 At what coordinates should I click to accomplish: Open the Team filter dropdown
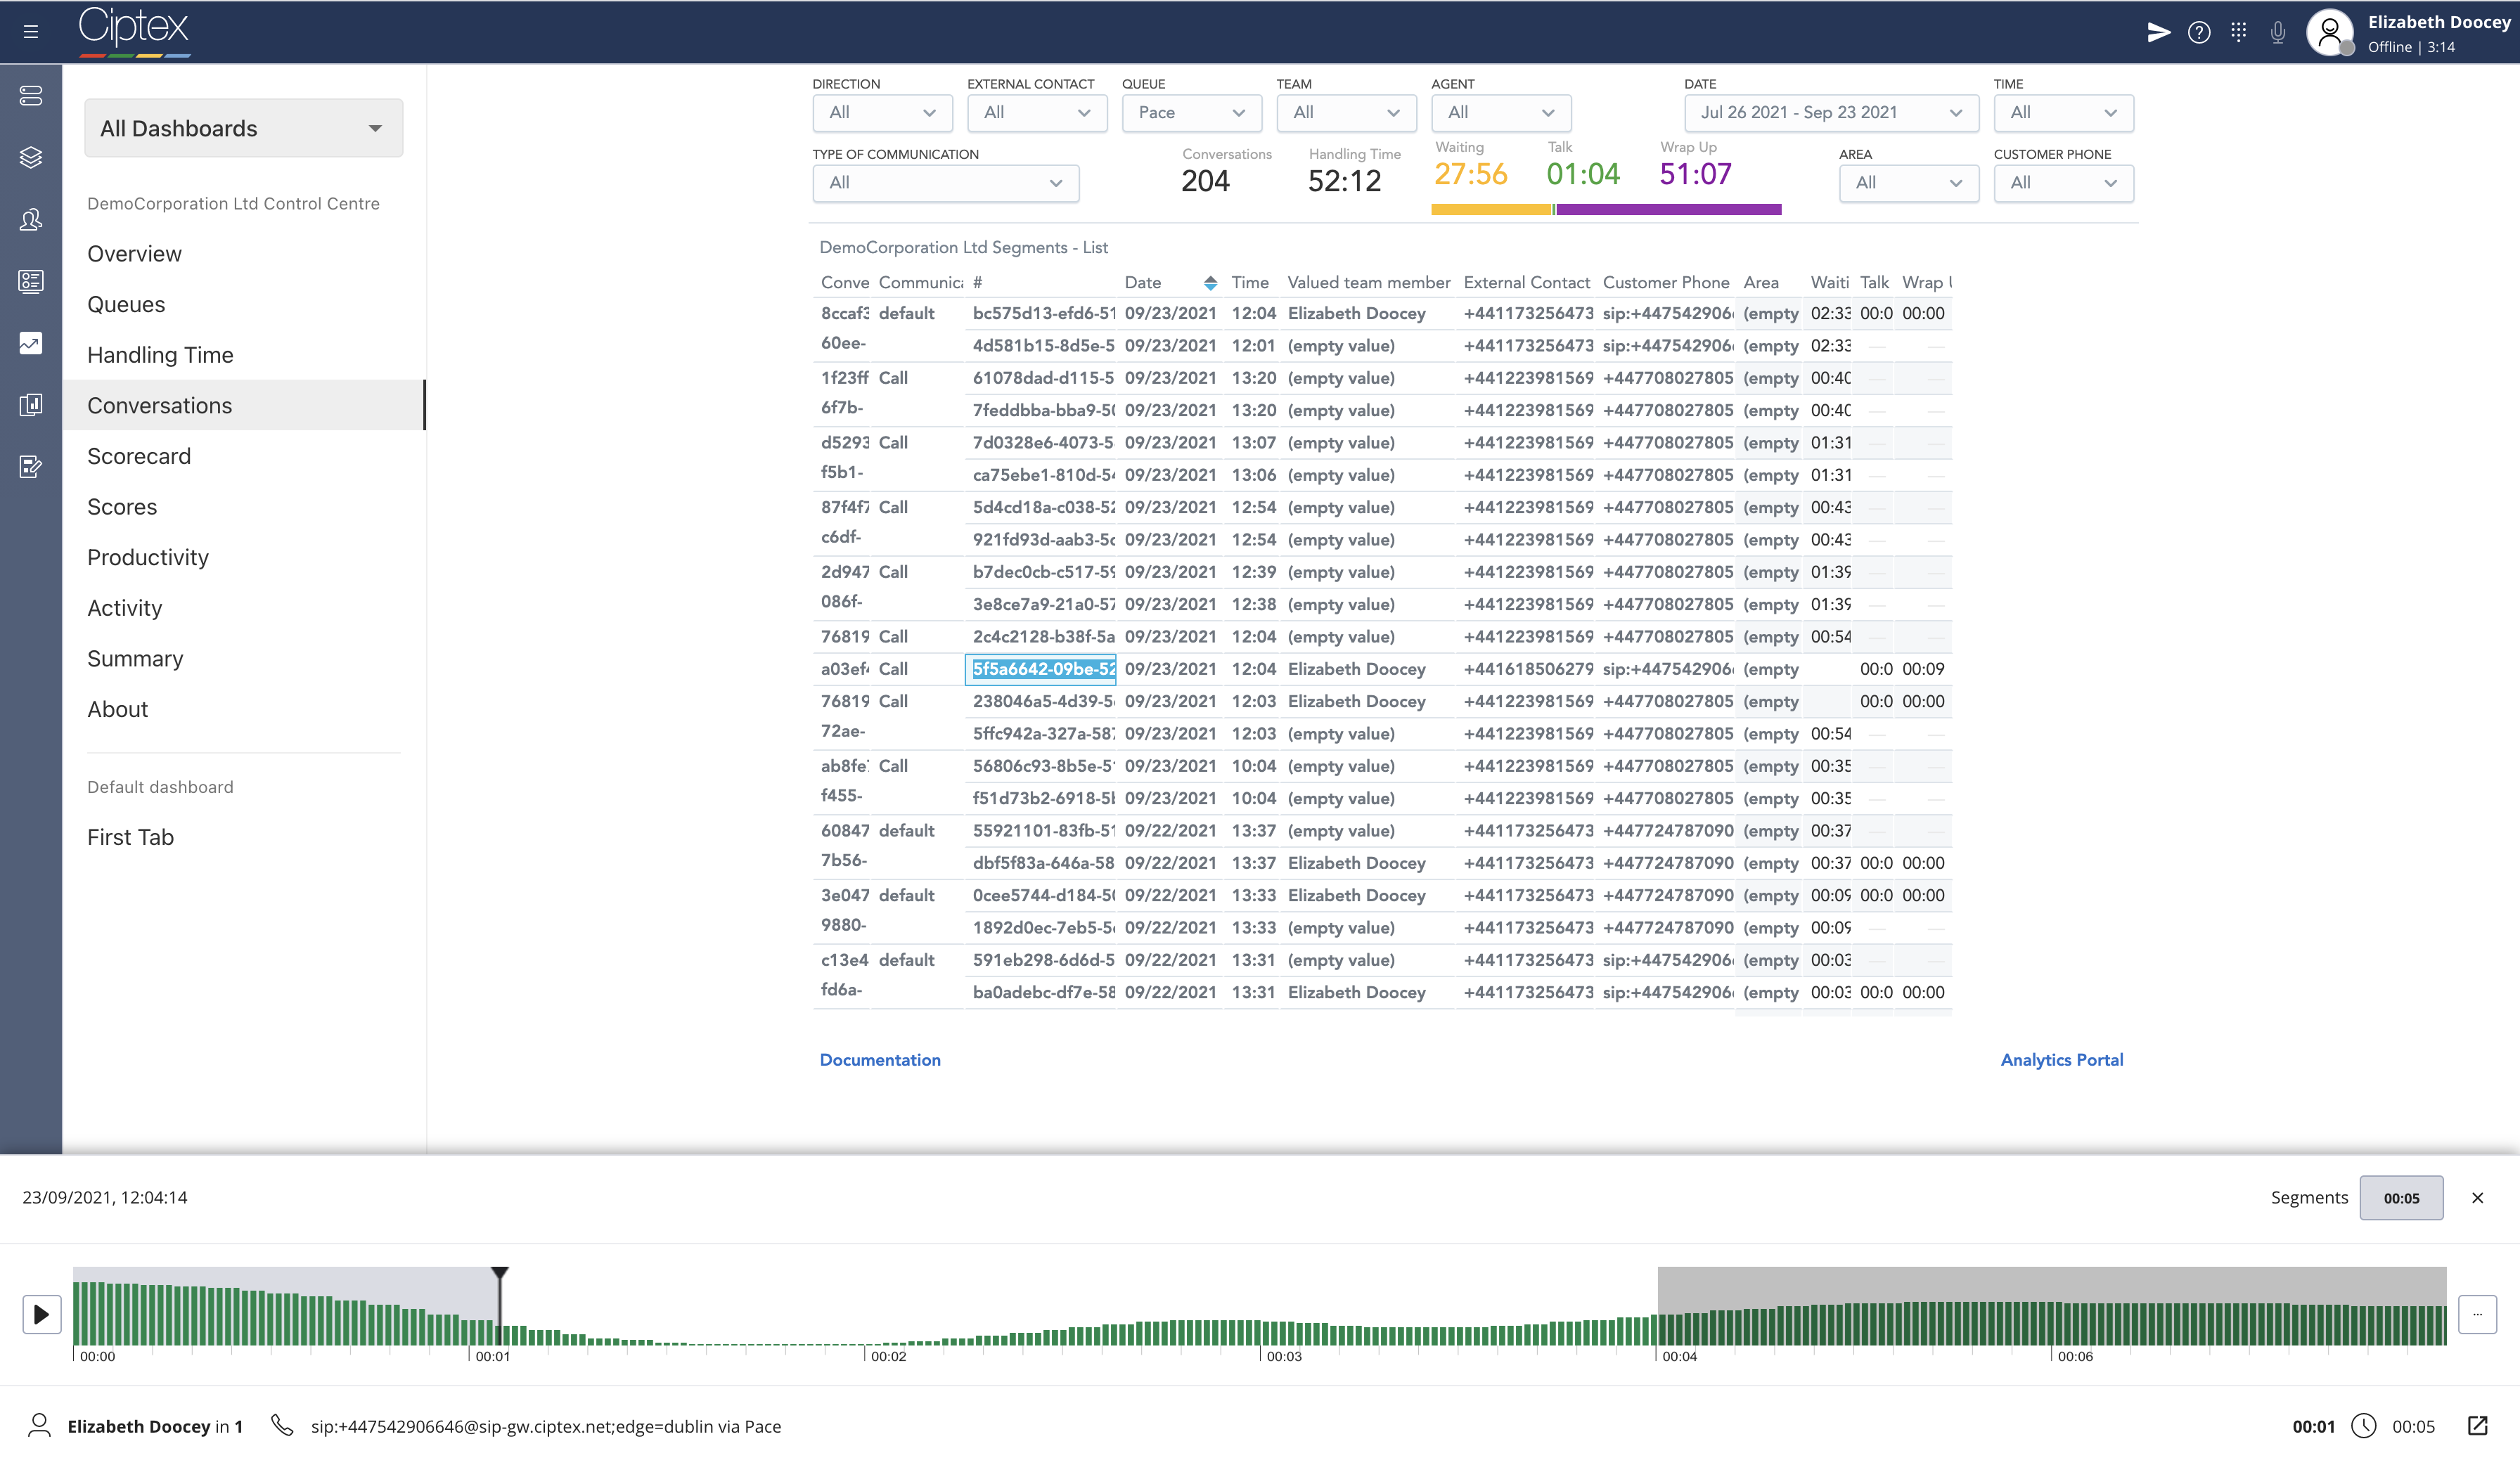click(1346, 113)
